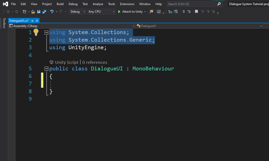The width and height of the screenshot is (269, 161).
Task: Click the lightbulb quick actions icon
Action: 36,32
